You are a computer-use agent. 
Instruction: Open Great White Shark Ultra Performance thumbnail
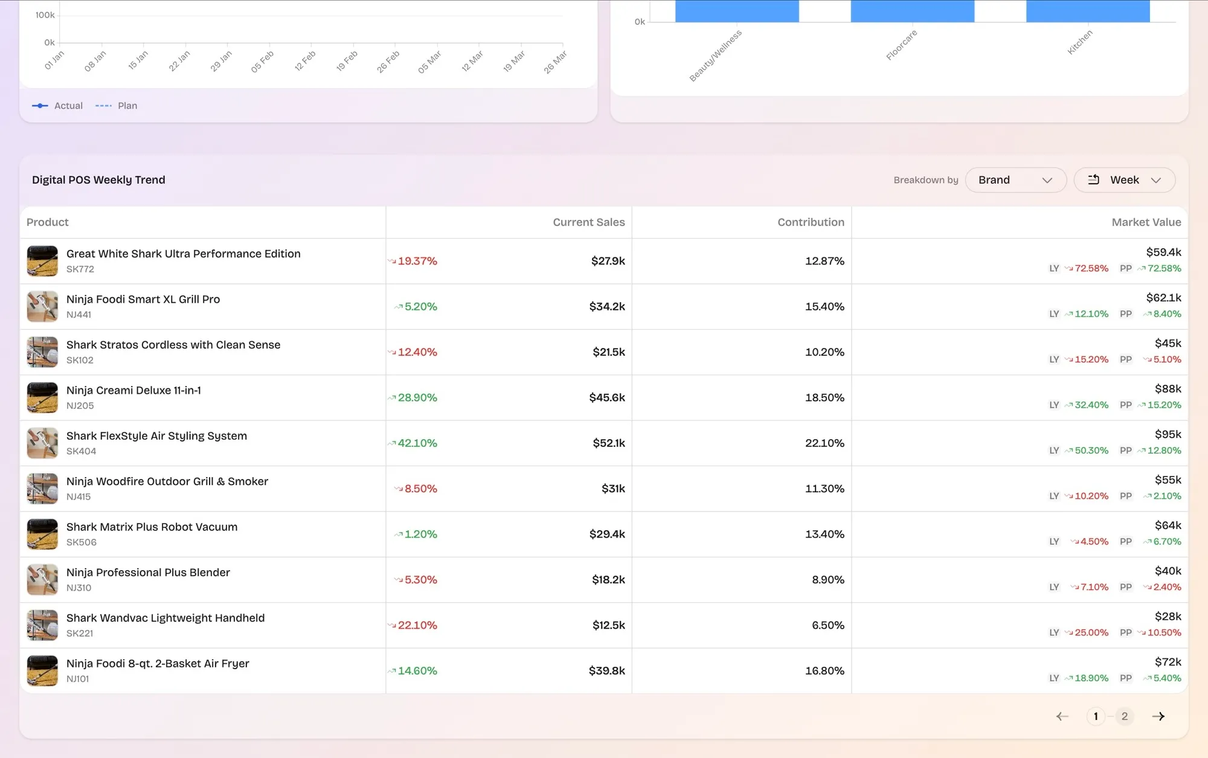(42, 261)
